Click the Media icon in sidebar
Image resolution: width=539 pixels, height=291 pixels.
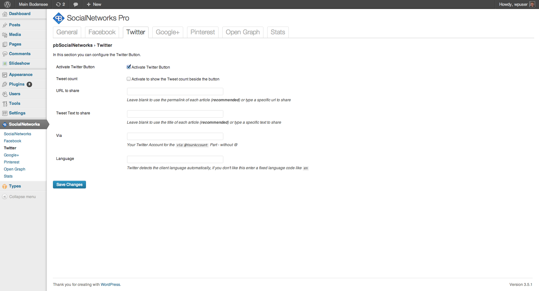[5, 35]
